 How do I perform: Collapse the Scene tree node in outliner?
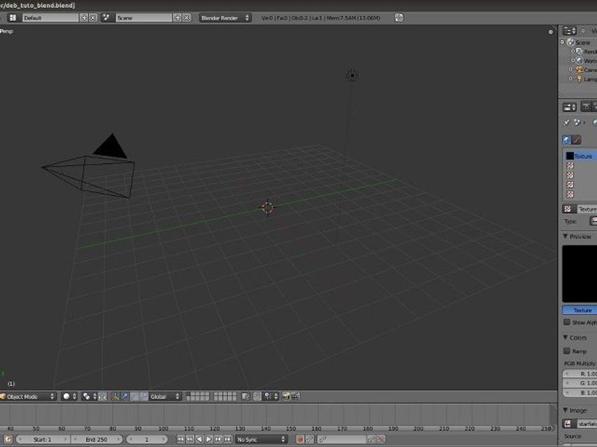tap(562, 42)
